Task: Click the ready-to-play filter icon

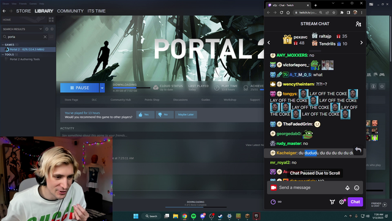Action: 52,29
